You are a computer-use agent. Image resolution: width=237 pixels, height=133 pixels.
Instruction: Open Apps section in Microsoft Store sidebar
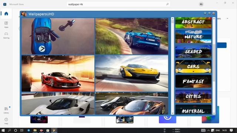coord(6,25)
